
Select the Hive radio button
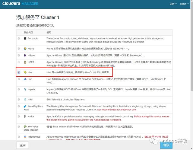pyautogui.click(x=19, y=72)
